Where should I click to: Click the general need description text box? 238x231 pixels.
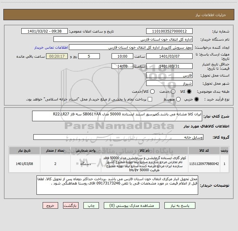(117, 116)
